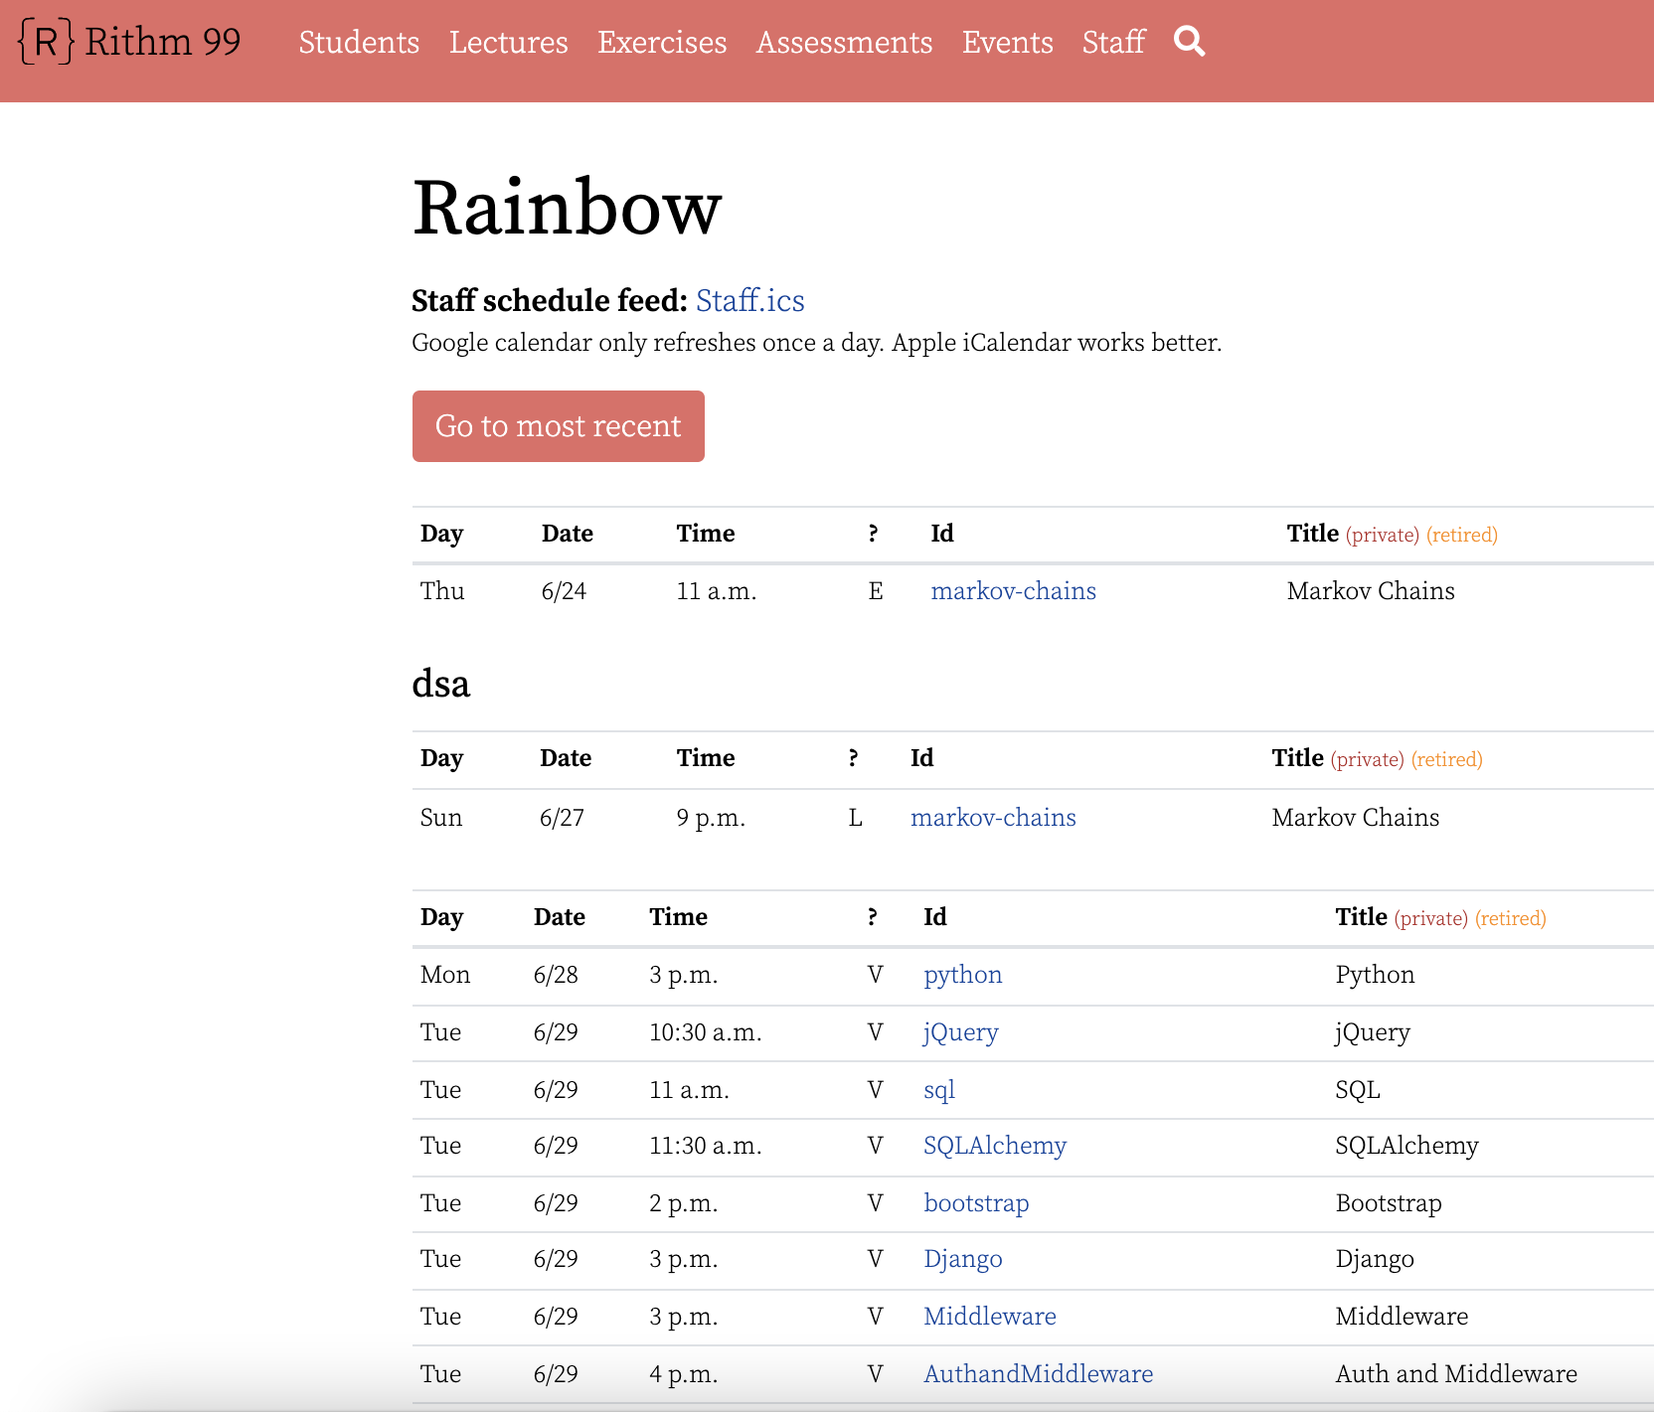Select the '9 p.m.' time cell

711,818
